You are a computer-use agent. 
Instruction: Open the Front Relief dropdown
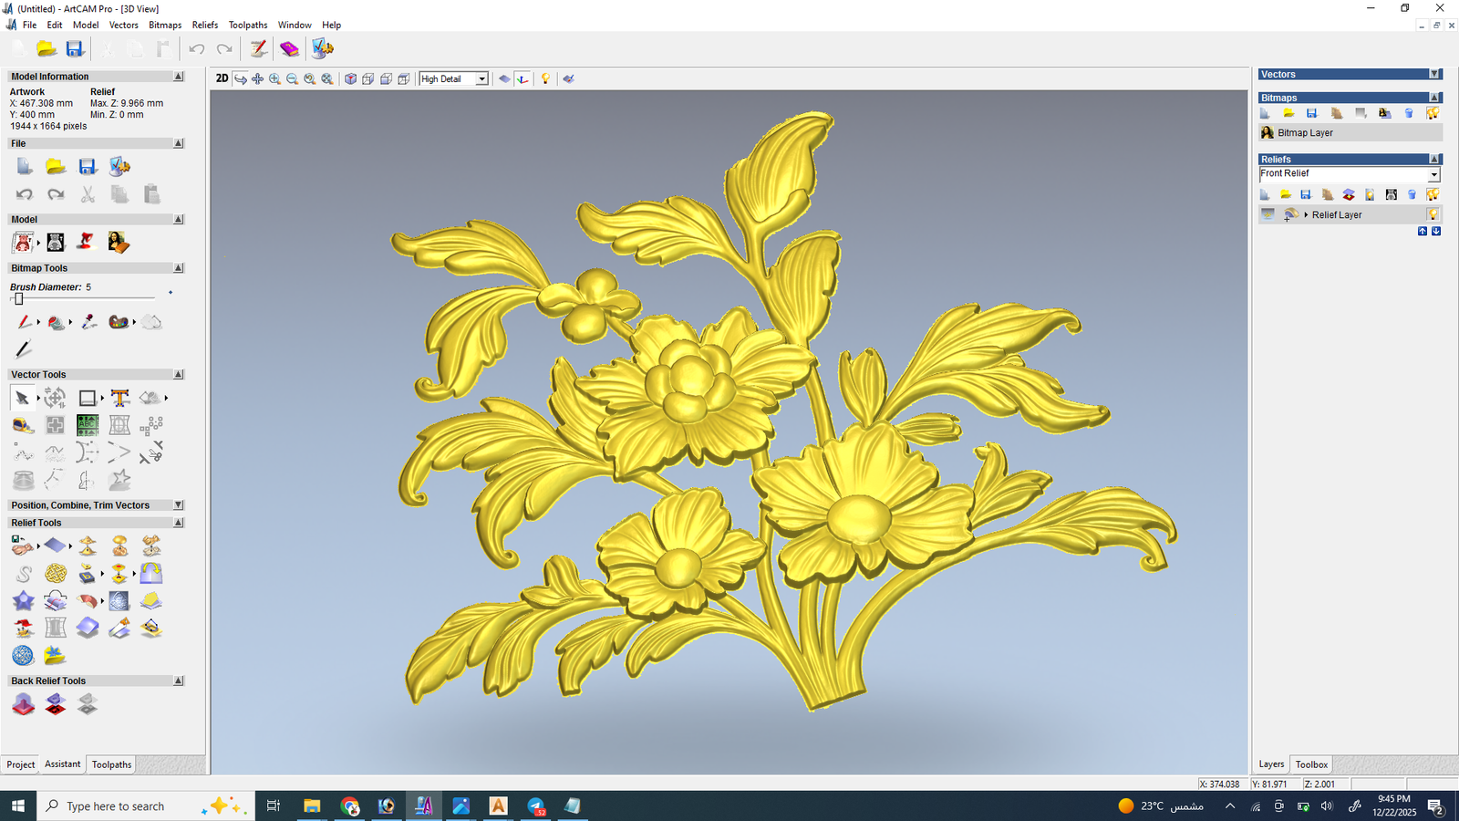(1433, 174)
